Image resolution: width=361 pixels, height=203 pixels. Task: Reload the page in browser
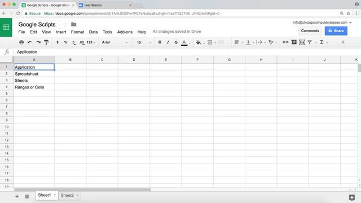pyautogui.click(x=18, y=14)
